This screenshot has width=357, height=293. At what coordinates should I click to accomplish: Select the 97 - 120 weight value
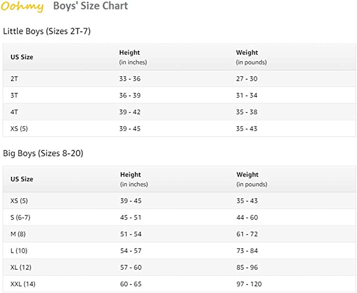tap(249, 285)
